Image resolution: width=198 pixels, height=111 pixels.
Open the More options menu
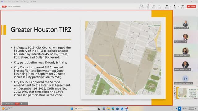159,6
